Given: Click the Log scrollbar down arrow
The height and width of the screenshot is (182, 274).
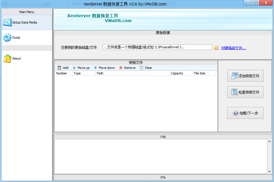Looking at the screenshot, I should click(x=269, y=172).
